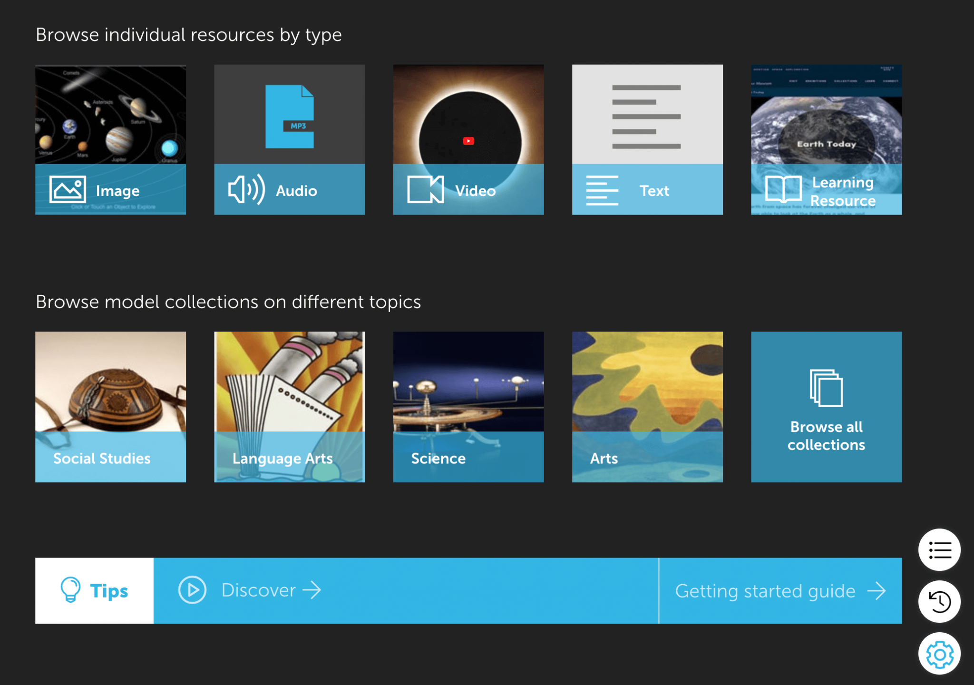
Task: Click the Text lines icon
Action: click(603, 190)
